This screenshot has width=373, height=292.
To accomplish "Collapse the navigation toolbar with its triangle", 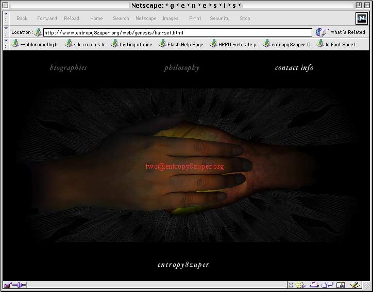I will click(x=6, y=14).
